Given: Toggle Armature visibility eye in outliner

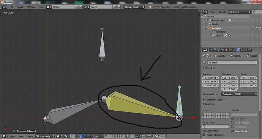Looking at the screenshot, I should point(253,28).
